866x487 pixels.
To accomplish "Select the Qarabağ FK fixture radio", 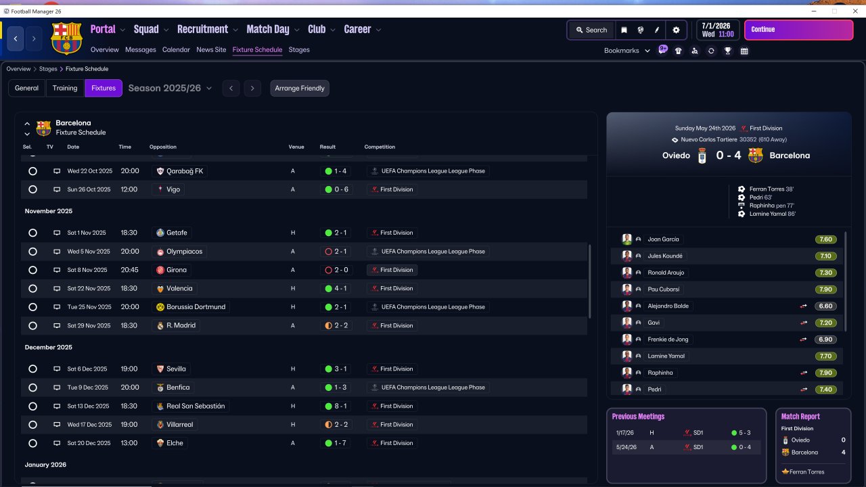I will (x=32, y=171).
